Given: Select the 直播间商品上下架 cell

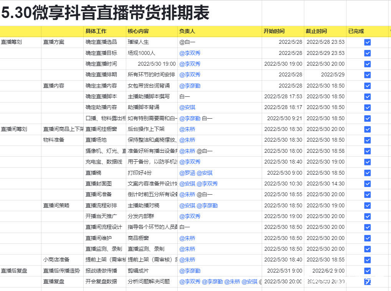Looking at the screenshot, I should tap(62, 129).
